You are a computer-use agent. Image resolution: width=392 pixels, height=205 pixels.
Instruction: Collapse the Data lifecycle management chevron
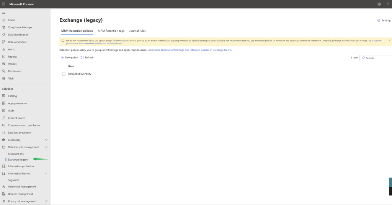(x=46, y=147)
